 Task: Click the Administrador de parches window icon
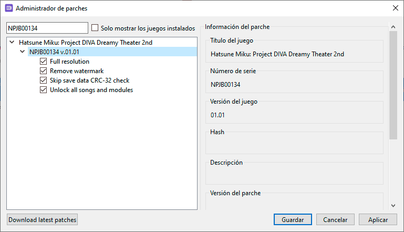tap(9, 8)
